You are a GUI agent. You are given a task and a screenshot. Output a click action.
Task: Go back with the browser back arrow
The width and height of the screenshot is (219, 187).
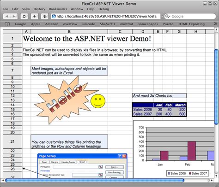click(x=7, y=16)
